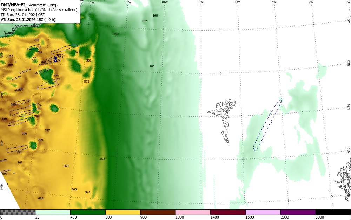This screenshot has height=220, width=351.
Task: Pick the dark green 400–500 legend swatch
Action: [88, 212]
